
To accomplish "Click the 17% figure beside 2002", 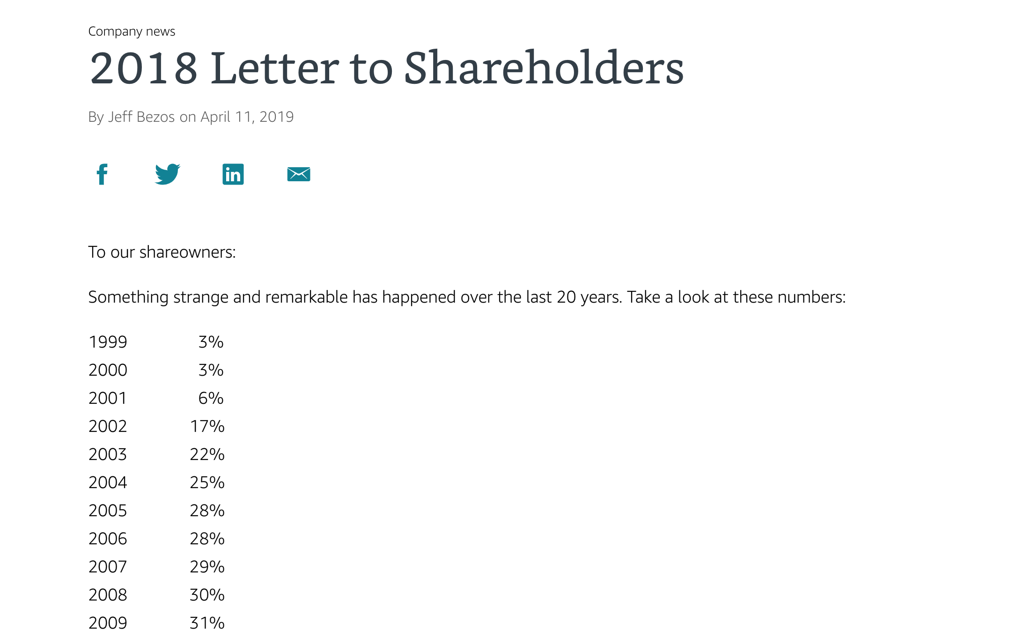I will 207,426.
